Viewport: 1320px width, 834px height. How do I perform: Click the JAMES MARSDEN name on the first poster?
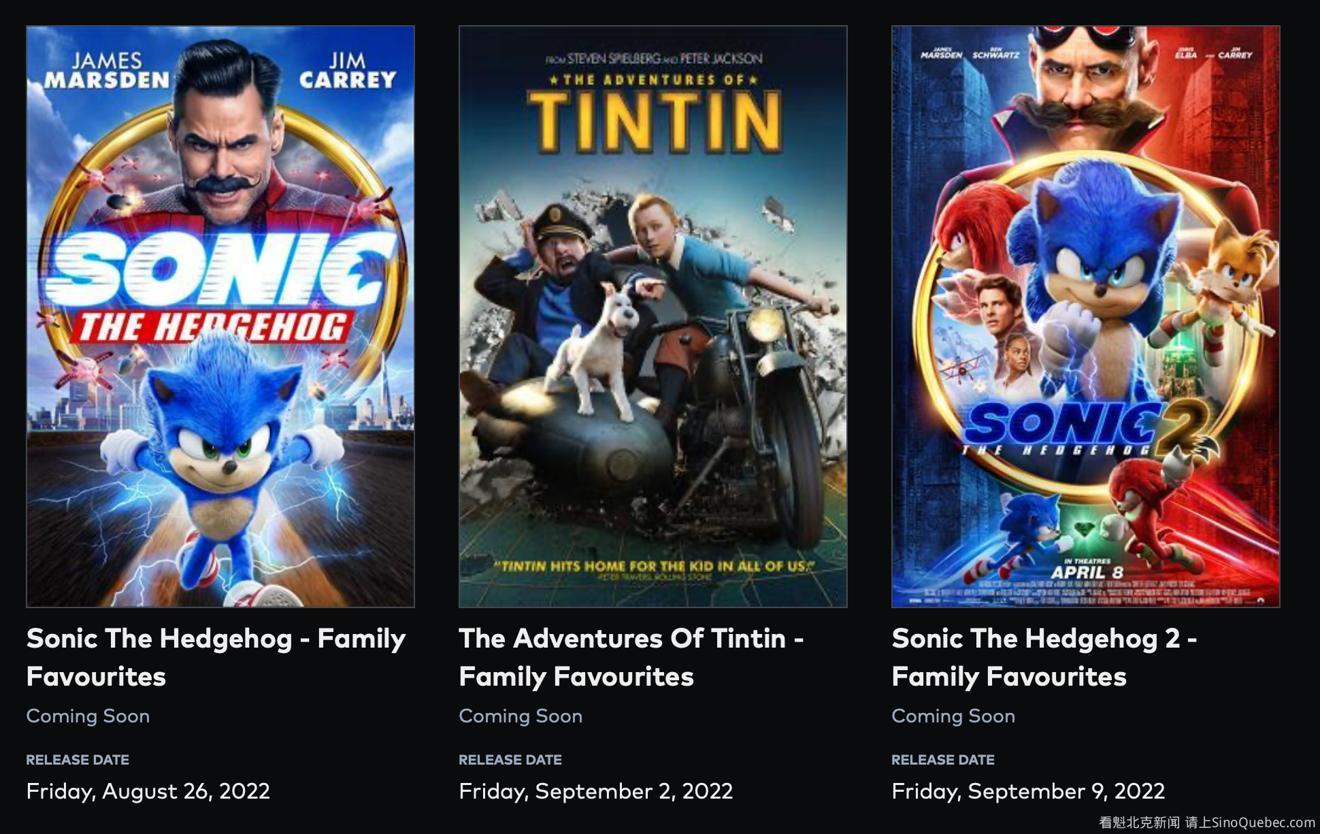[107, 71]
